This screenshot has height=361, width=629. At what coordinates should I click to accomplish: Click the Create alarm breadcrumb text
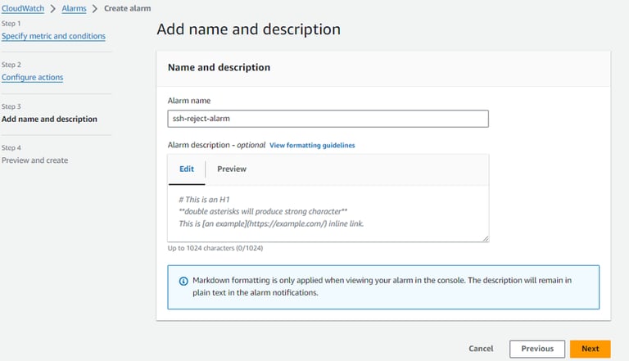(127, 8)
